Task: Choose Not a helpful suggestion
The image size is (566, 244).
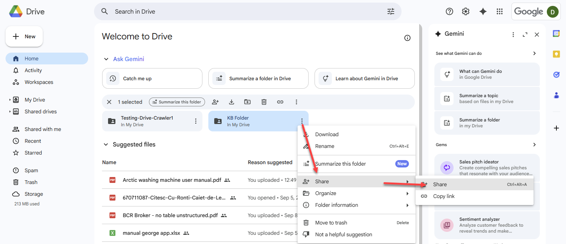Action: [x=357, y=234]
